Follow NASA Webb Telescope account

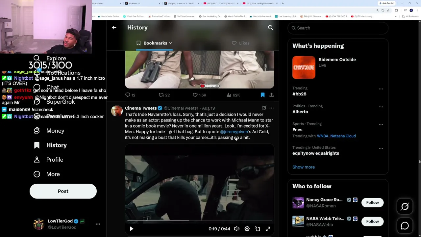tap(372, 221)
